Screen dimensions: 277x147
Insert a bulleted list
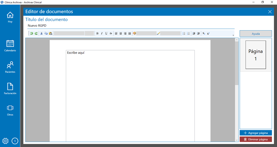pyautogui.click(x=184, y=33)
